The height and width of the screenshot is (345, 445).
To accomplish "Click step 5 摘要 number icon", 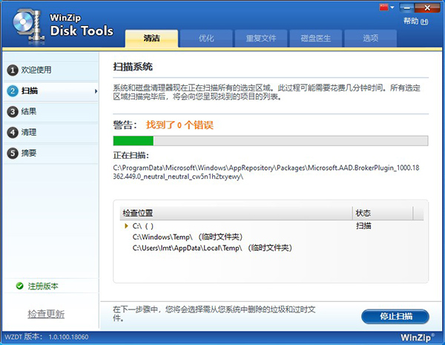I will coord(12,153).
